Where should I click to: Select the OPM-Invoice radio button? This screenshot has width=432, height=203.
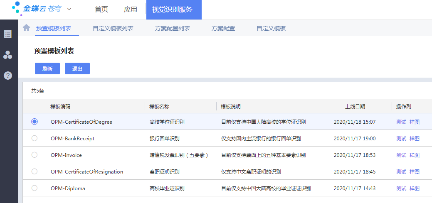click(35, 155)
